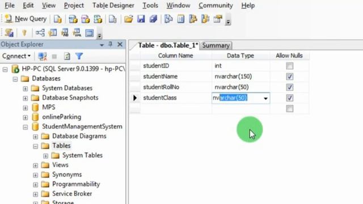Collapse the StudentManagementSystem database
Viewport: 363px width, 204px height.
pyautogui.click(x=25, y=127)
